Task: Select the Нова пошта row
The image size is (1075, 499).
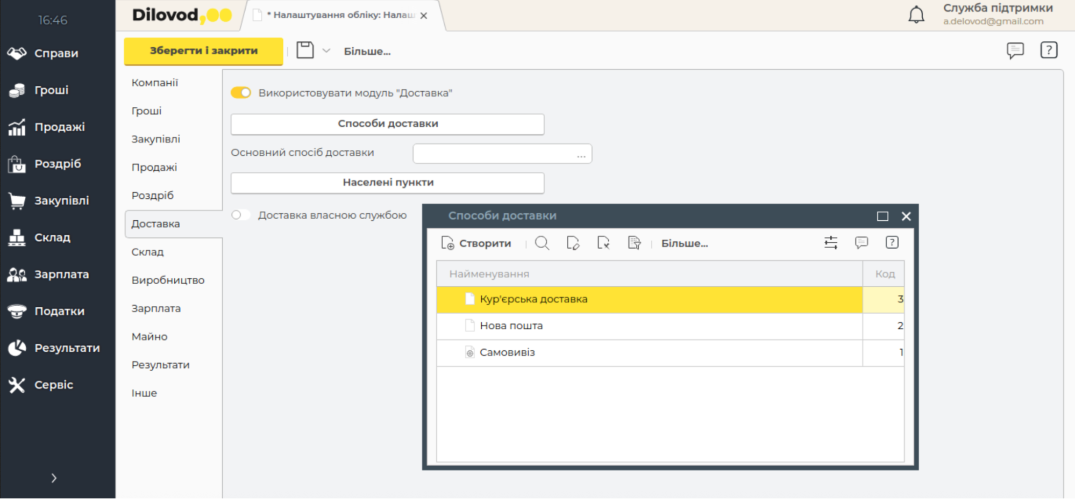Action: click(x=511, y=326)
